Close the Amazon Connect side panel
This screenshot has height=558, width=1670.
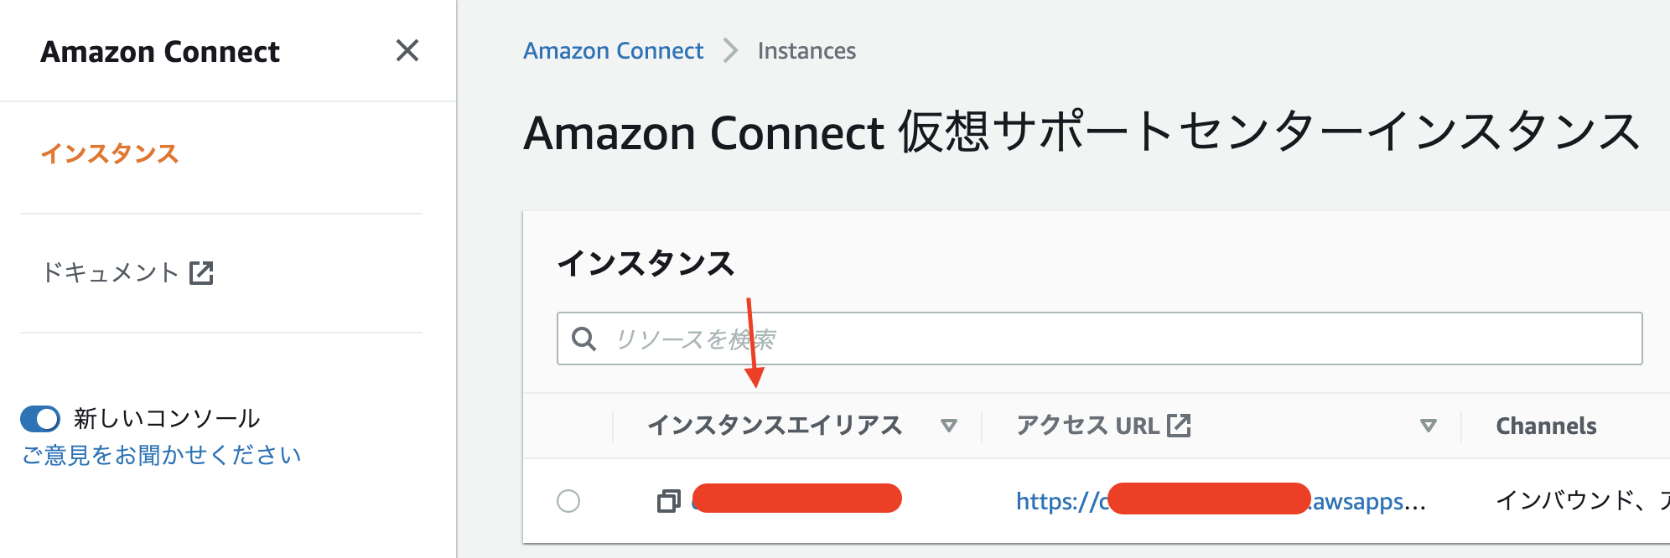[408, 50]
